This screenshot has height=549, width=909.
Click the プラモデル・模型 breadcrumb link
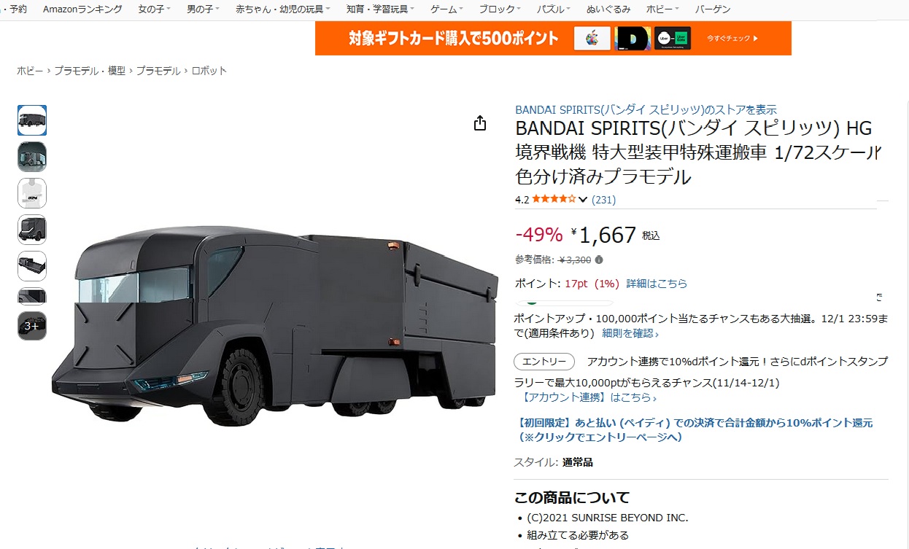click(90, 71)
